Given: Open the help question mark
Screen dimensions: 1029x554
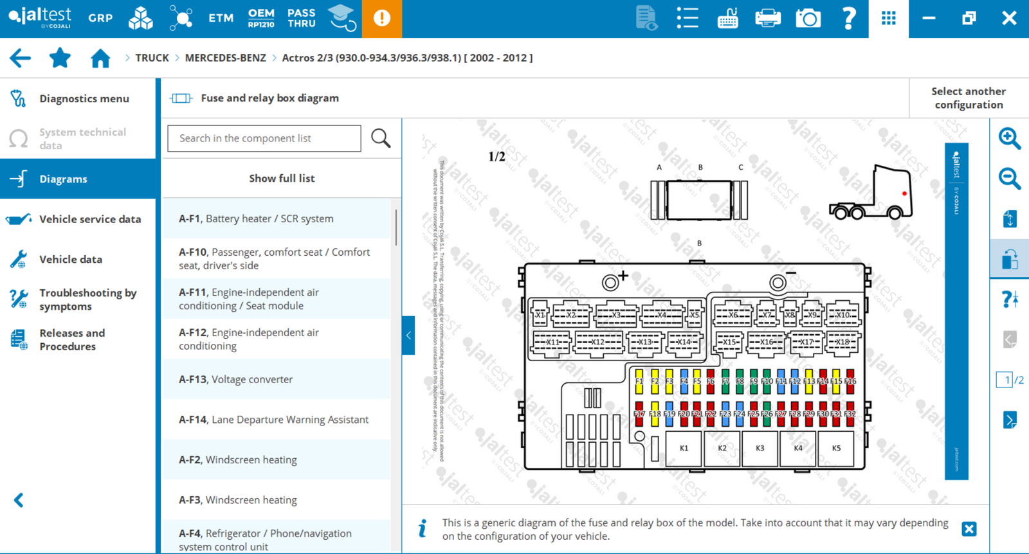Looking at the screenshot, I should [x=849, y=18].
